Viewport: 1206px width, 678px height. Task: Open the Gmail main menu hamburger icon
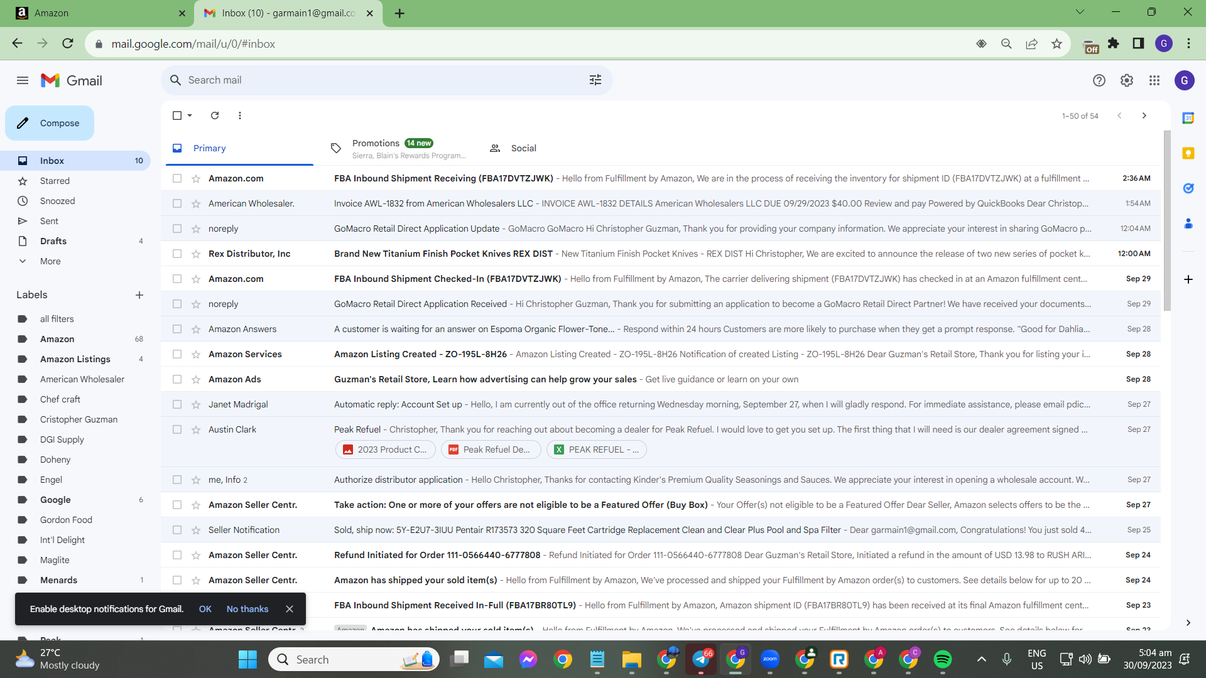[23, 80]
